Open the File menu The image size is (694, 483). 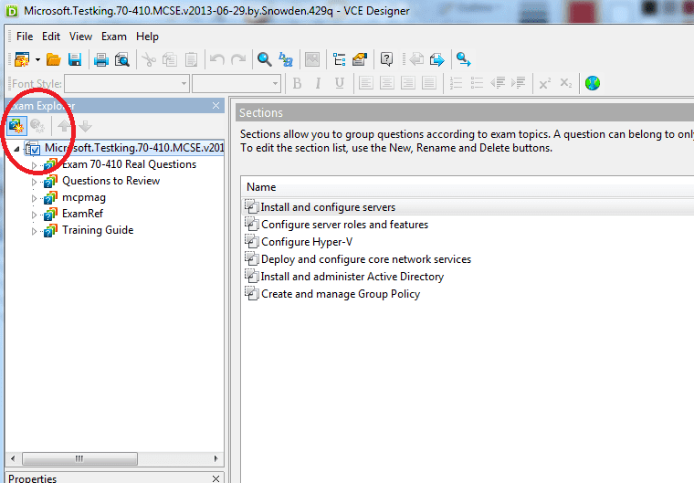(x=25, y=37)
